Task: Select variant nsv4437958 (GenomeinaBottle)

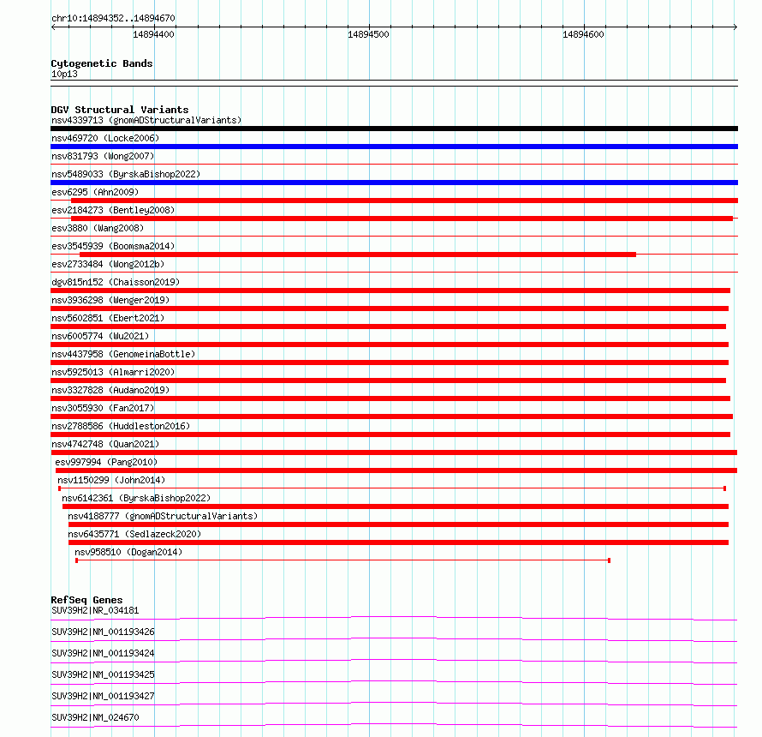Action: pos(123,354)
